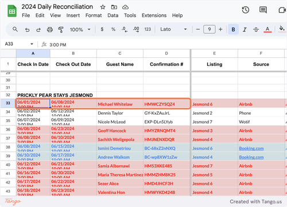Open the text color picker
287x207 pixels.
pyautogui.click(x=267, y=29)
